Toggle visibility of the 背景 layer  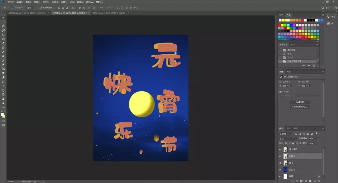[x=280, y=176]
